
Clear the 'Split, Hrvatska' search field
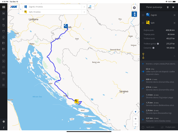(84, 12)
